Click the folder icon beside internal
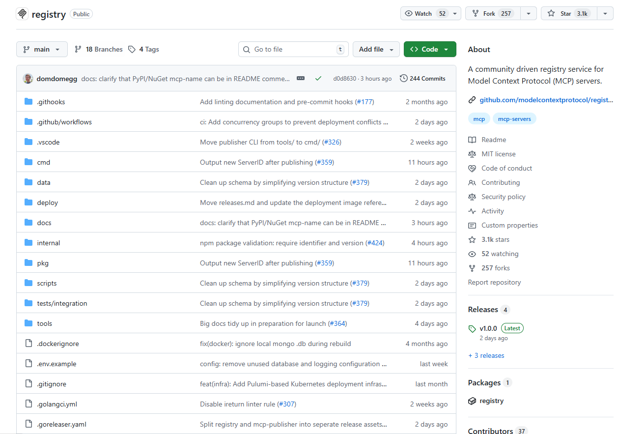 28,243
